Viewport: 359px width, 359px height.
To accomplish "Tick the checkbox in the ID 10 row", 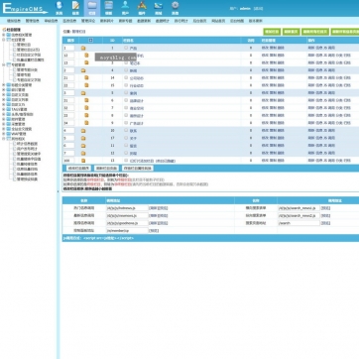I will pyautogui.click(x=126, y=130).
